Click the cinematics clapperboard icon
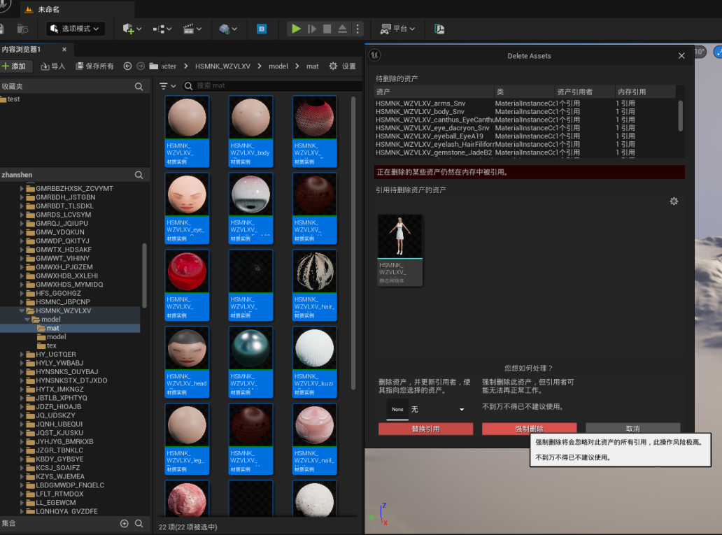Viewport: 722px width, 535px height. [x=188, y=29]
